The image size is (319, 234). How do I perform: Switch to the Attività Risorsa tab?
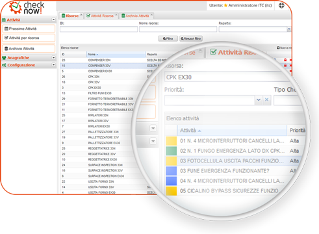[100, 16]
